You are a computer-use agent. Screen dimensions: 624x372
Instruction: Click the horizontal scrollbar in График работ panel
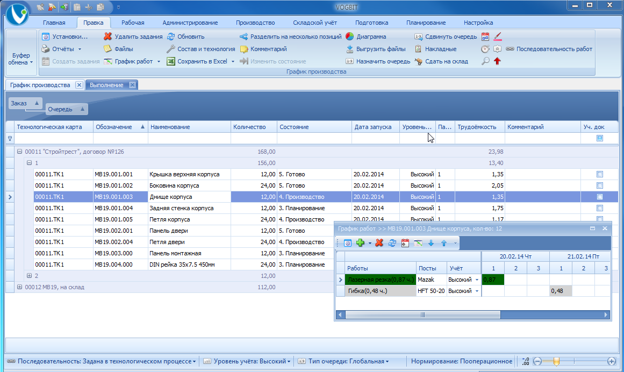[422, 314]
